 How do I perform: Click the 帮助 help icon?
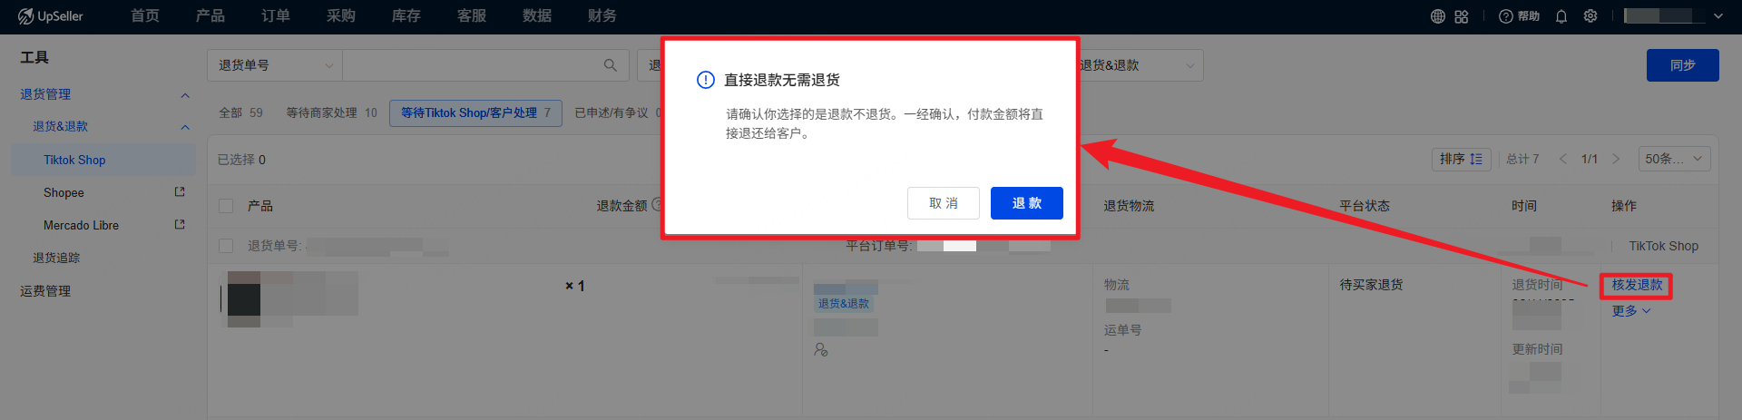[x=1519, y=16]
